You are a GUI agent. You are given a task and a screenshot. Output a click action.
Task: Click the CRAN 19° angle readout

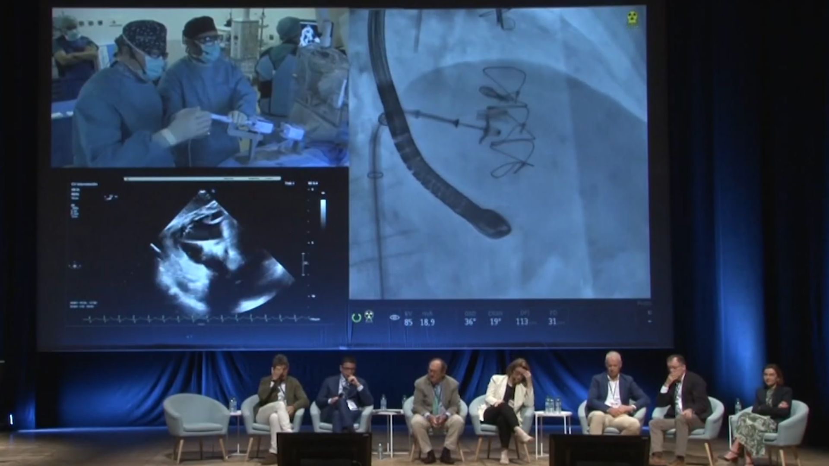coord(495,322)
